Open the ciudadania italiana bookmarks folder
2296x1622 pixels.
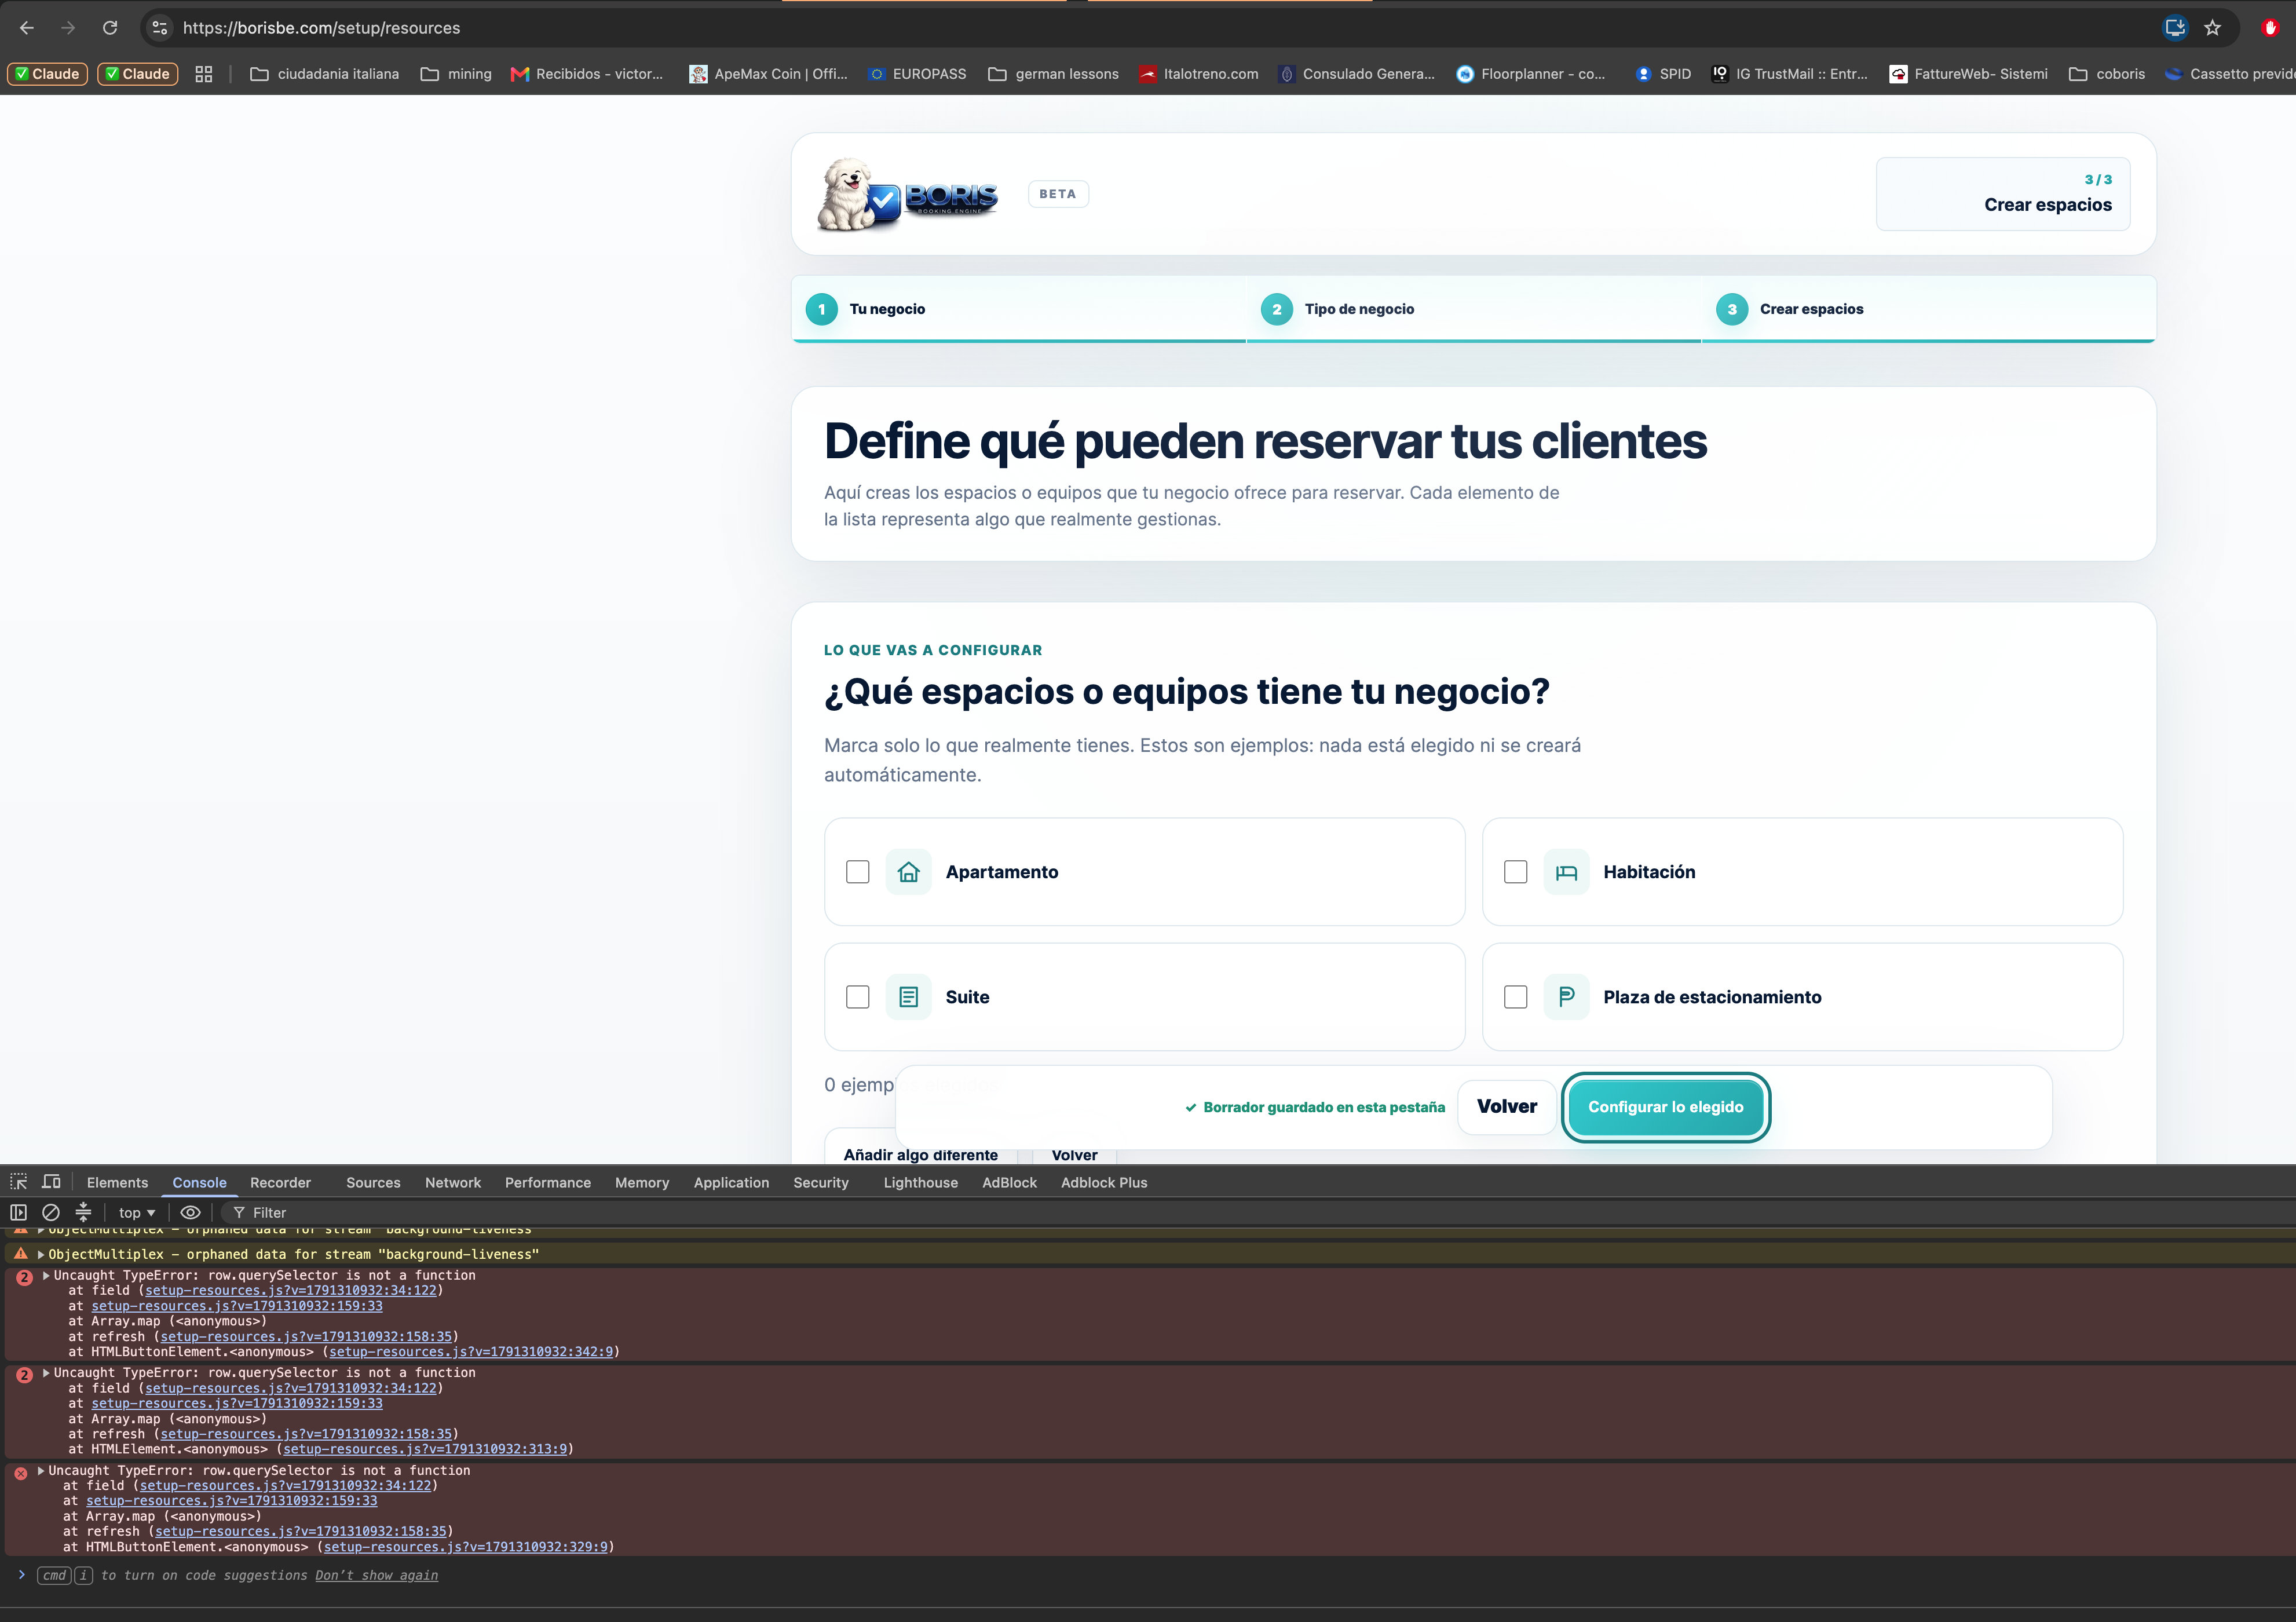click(324, 74)
